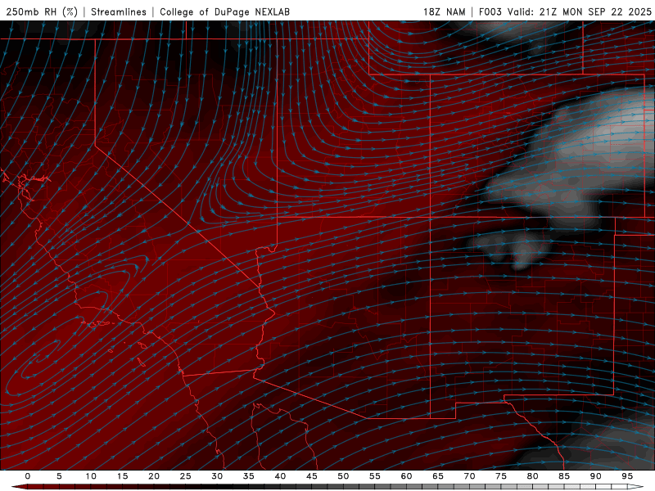
Task: Click the '35' color scale label
Action: point(249,476)
